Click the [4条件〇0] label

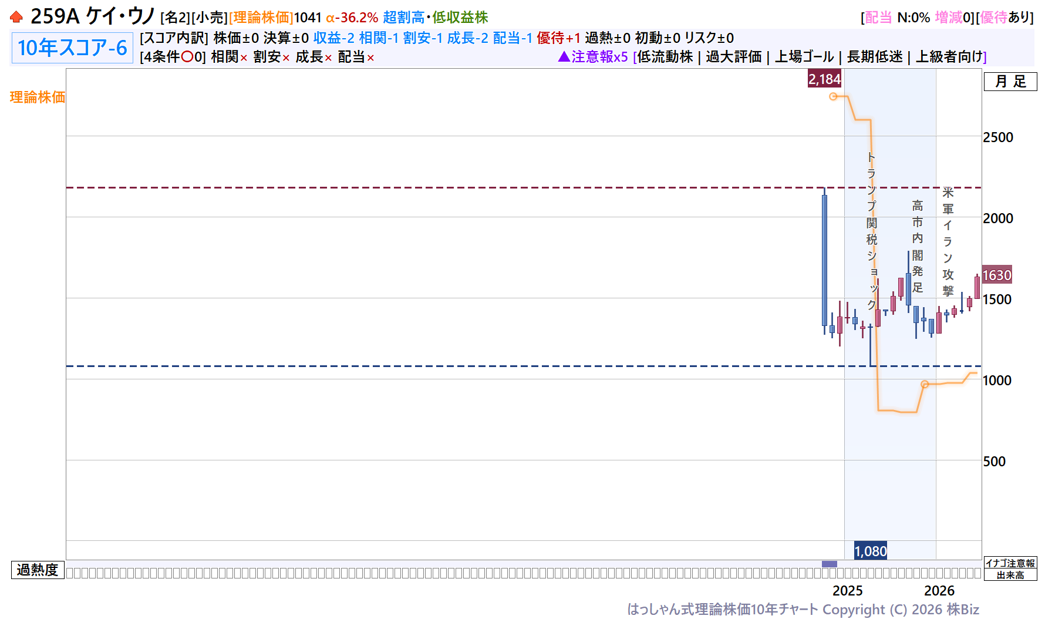[x=173, y=57]
